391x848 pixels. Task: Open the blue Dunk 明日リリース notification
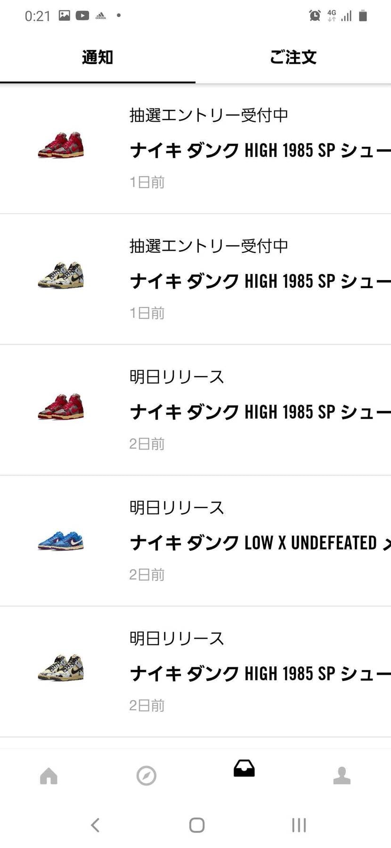click(212, 541)
